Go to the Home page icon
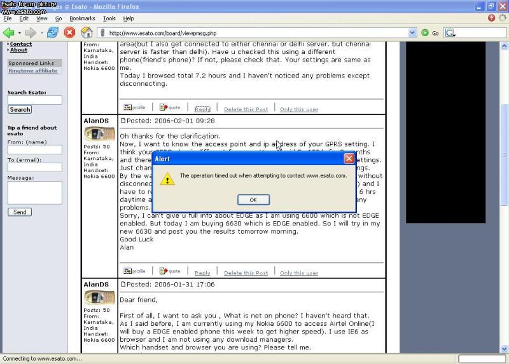The width and height of the screenshot is (509, 364). tap(87, 32)
